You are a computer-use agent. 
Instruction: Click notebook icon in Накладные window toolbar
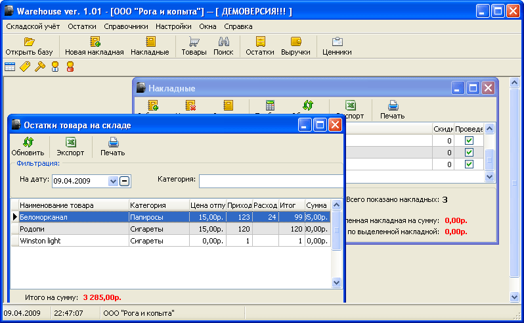pyautogui.click(x=229, y=105)
